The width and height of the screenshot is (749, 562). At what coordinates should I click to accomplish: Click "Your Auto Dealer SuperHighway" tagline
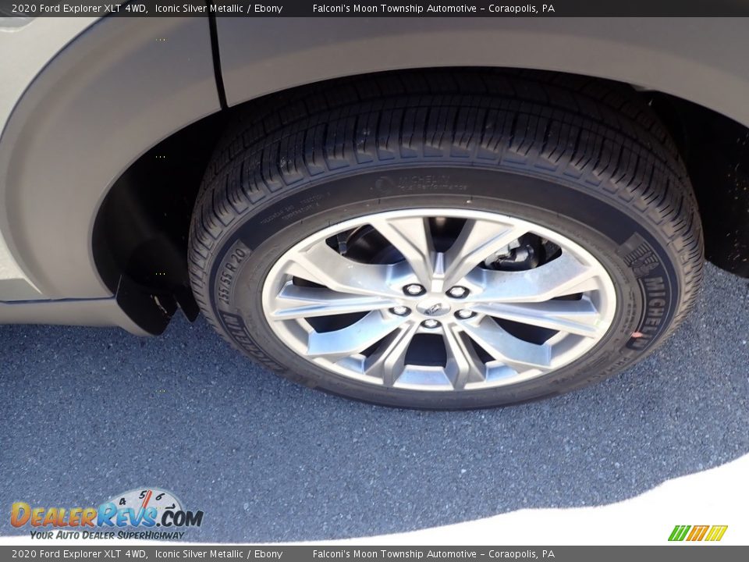click(107, 535)
